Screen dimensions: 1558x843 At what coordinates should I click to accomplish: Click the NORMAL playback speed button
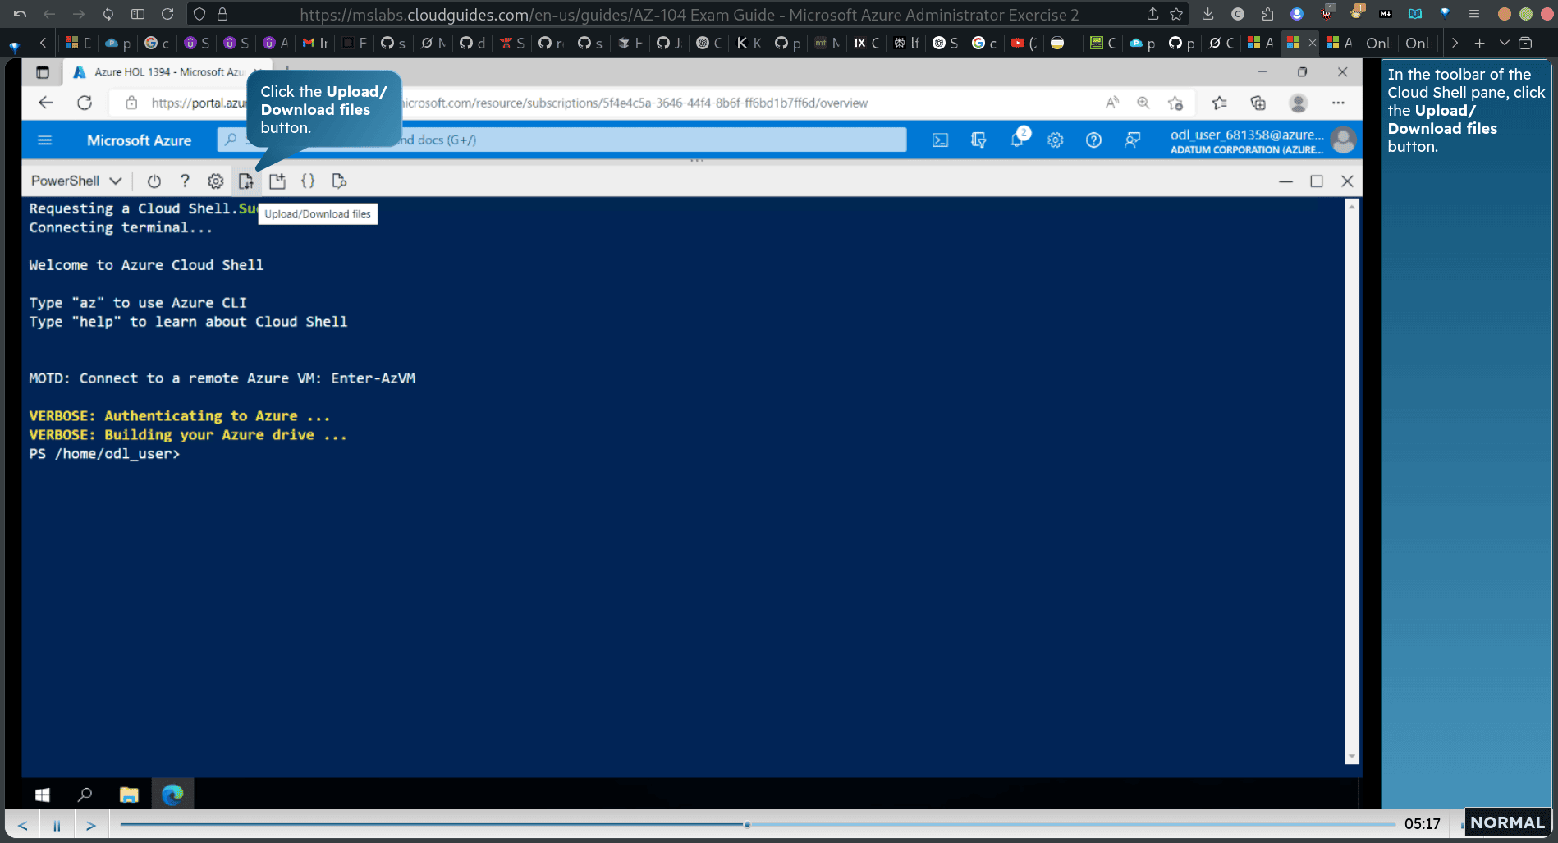tap(1507, 822)
